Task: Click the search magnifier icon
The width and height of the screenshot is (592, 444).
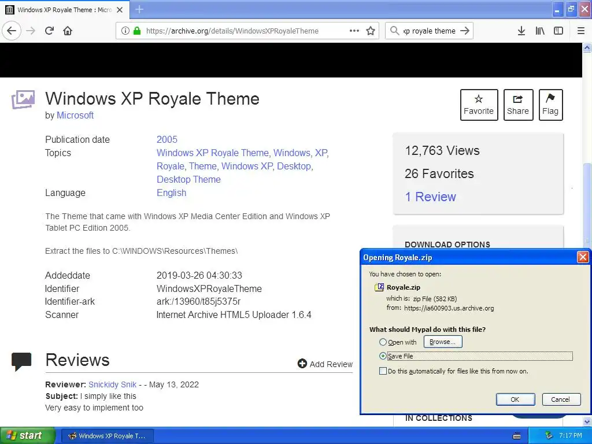Action: (x=394, y=31)
